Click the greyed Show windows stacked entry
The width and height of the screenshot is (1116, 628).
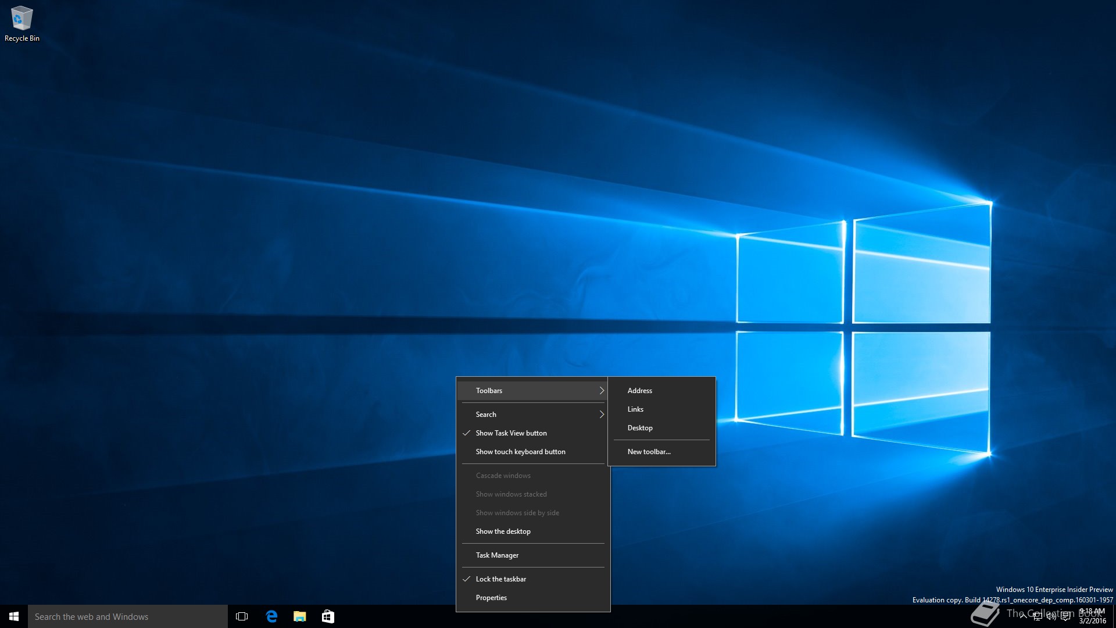[x=533, y=494]
